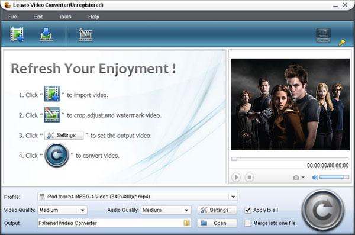This screenshot has width=355, height=235.
Task: Click the preview seek bar
Action: tap(290, 159)
